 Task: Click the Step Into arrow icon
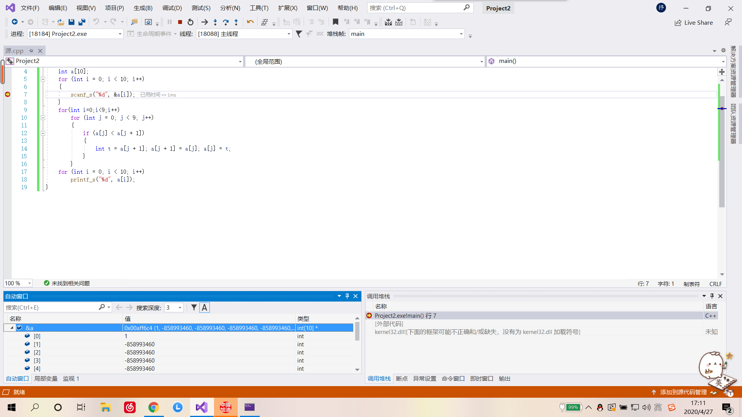[215, 22]
